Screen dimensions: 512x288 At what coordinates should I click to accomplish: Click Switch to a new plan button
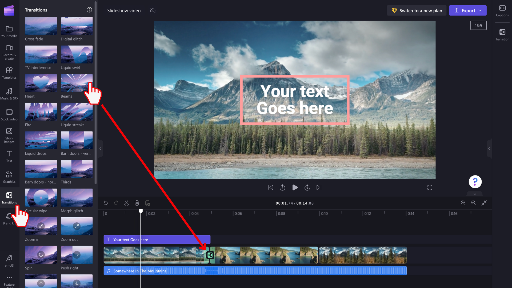coord(417,11)
